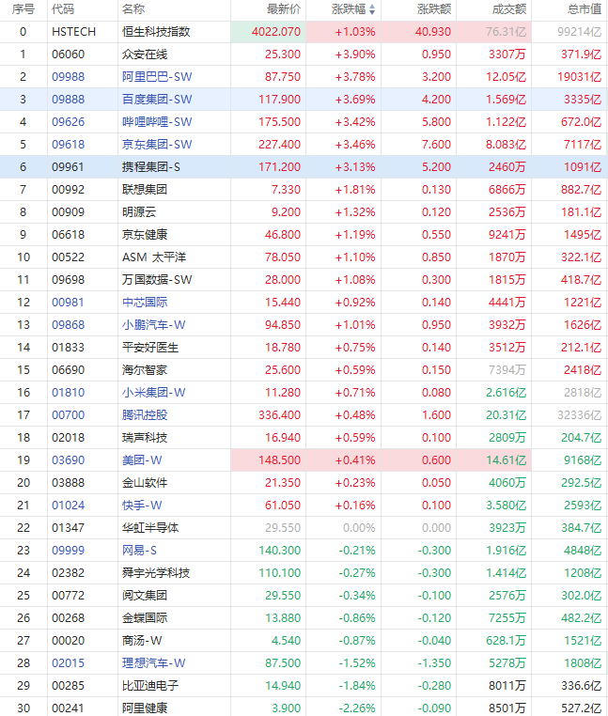
Task: Click stock code 02015
Action: click(x=68, y=663)
